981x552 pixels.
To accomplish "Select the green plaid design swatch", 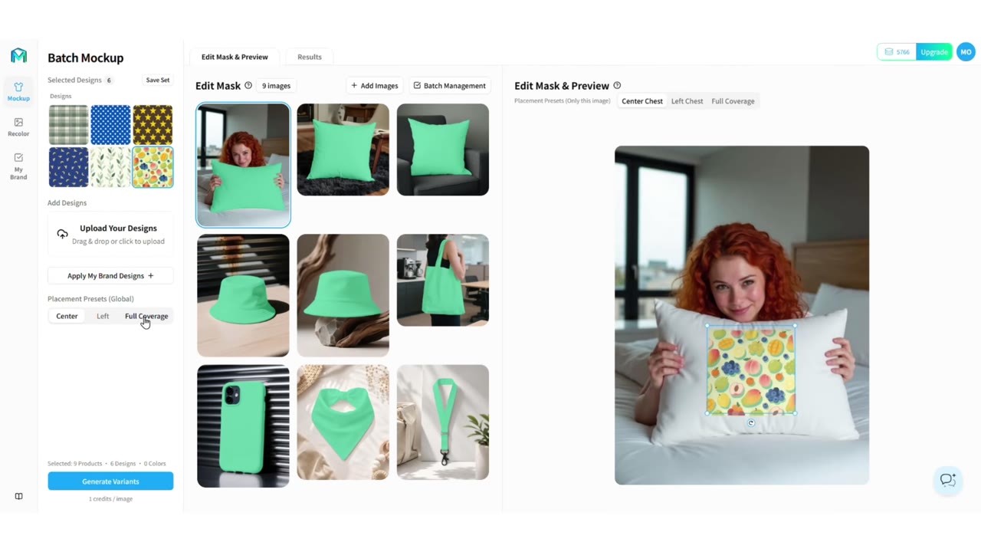I will (x=68, y=125).
